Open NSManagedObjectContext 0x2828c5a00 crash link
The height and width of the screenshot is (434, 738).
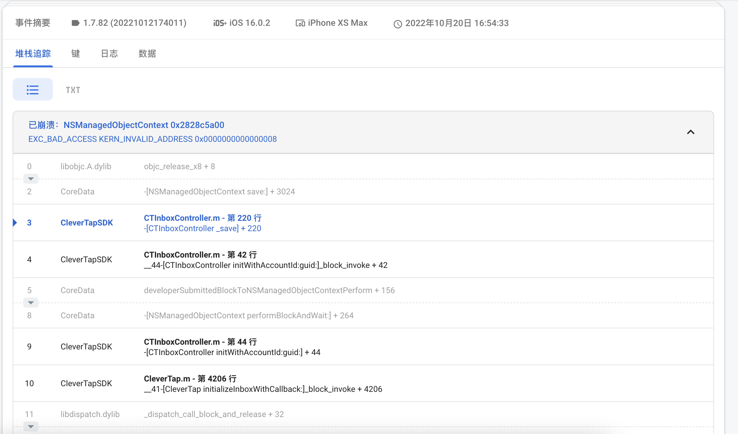point(144,125)
